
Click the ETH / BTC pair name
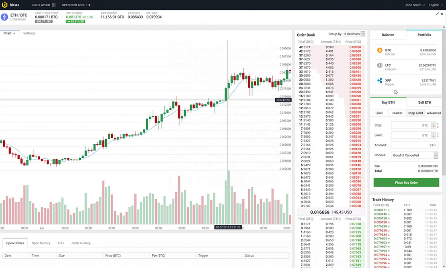pos(19,15)
